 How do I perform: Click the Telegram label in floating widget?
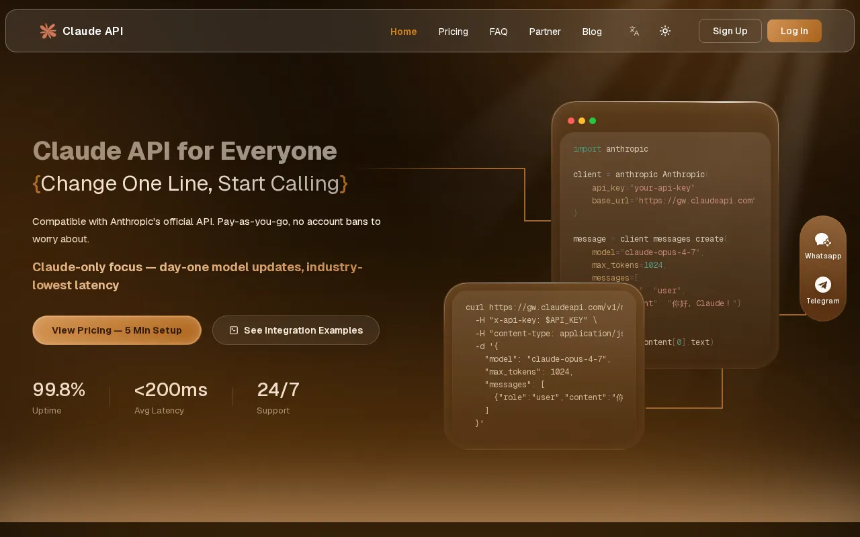click(823, 301)
